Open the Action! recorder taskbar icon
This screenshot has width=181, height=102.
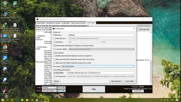point(42,100)
